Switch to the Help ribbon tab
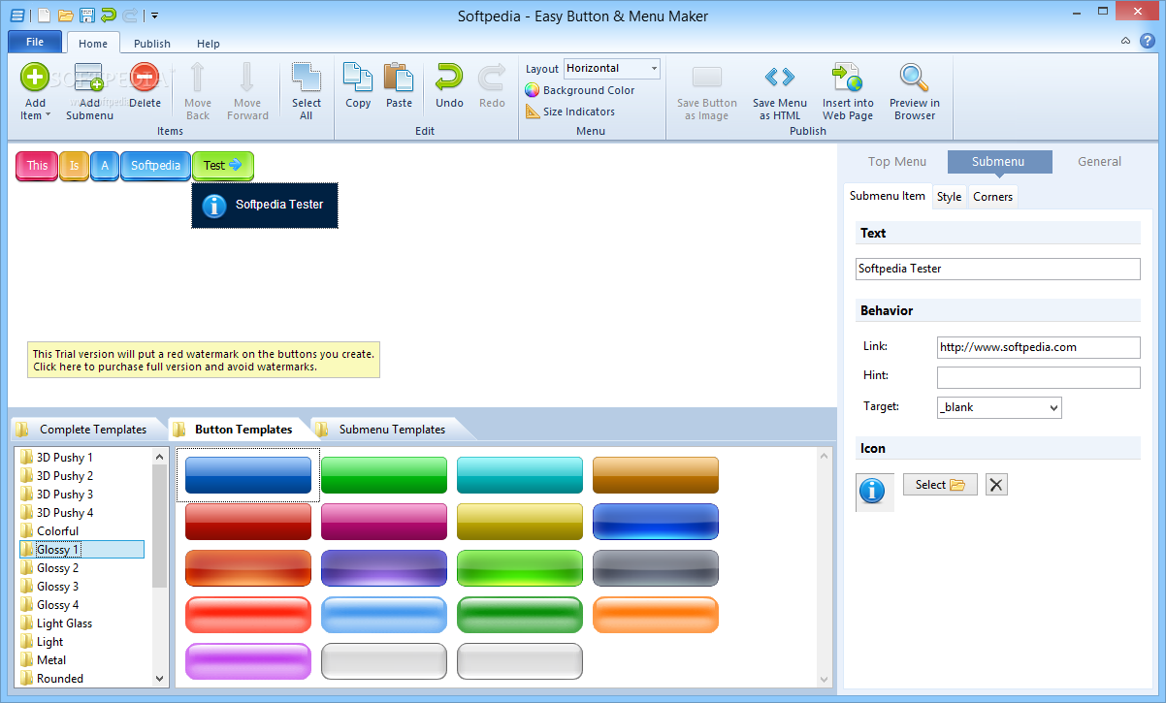1166x703 pixels. (x=208, y=44)
